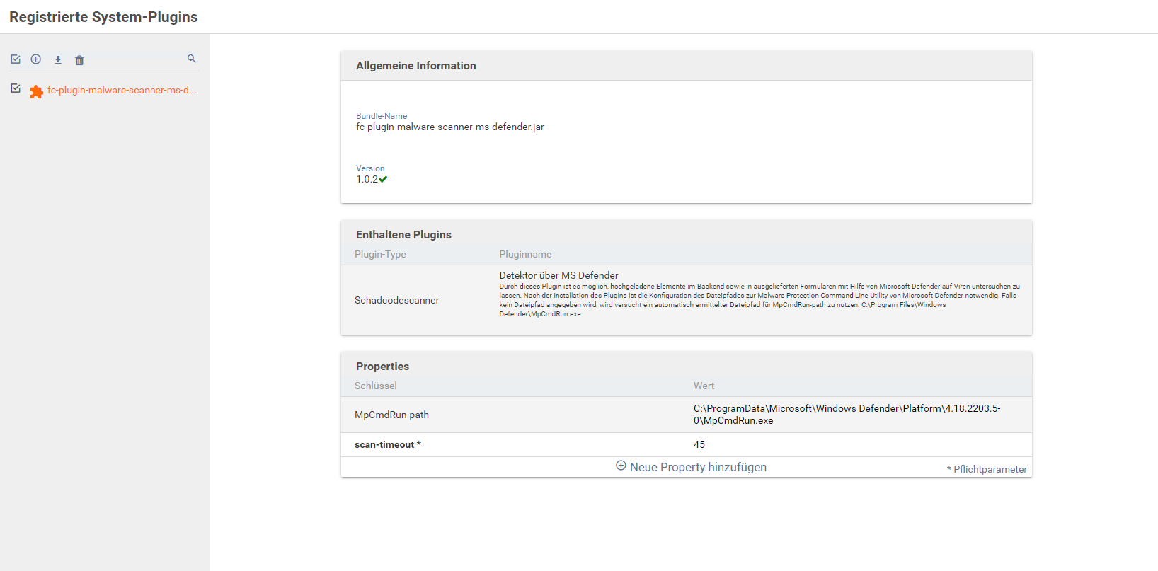The image size is (1158, 571).
Task: Click Neue Property hinzufügen button
Action: (697, 467)
